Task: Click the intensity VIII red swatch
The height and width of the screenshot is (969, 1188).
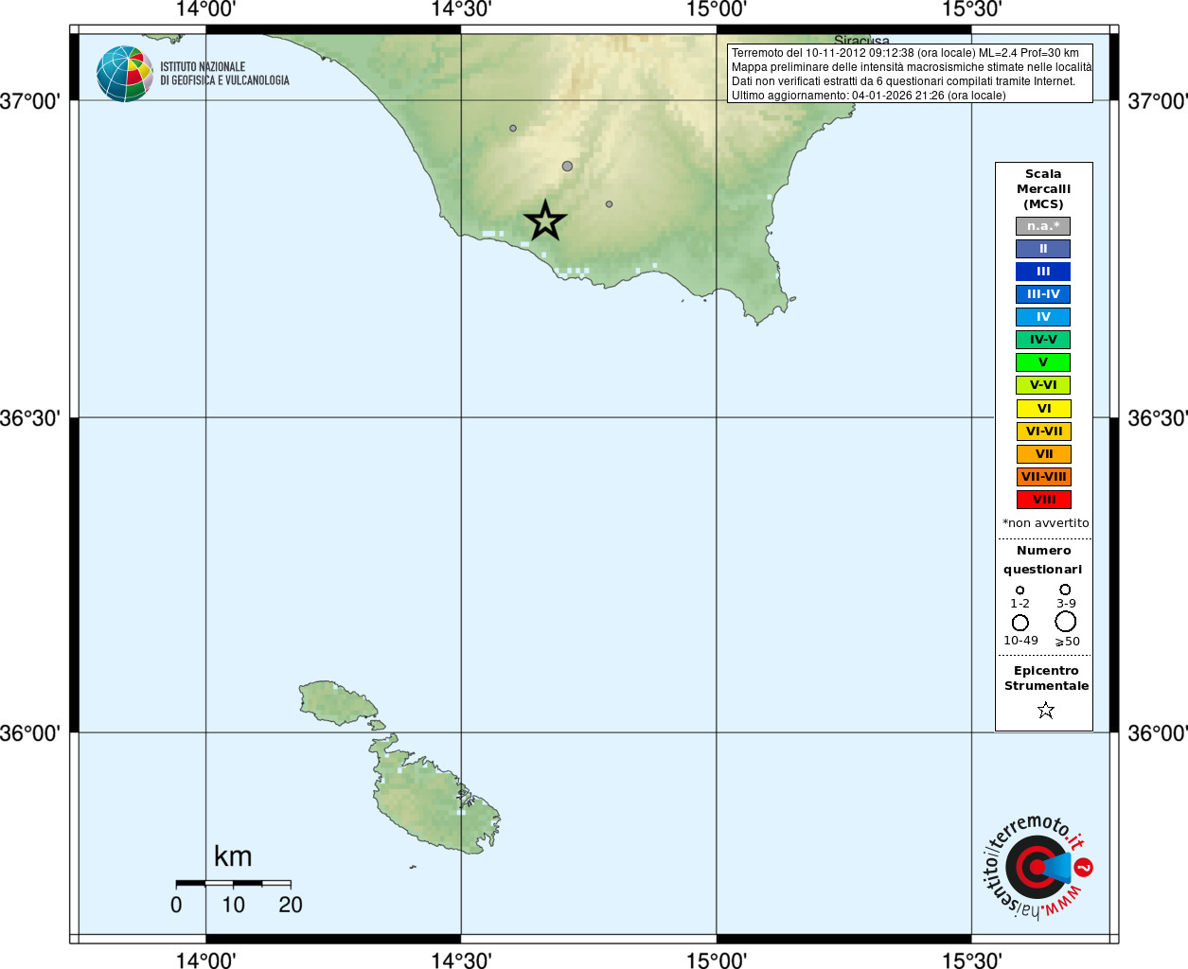Action: point(1044,500)
